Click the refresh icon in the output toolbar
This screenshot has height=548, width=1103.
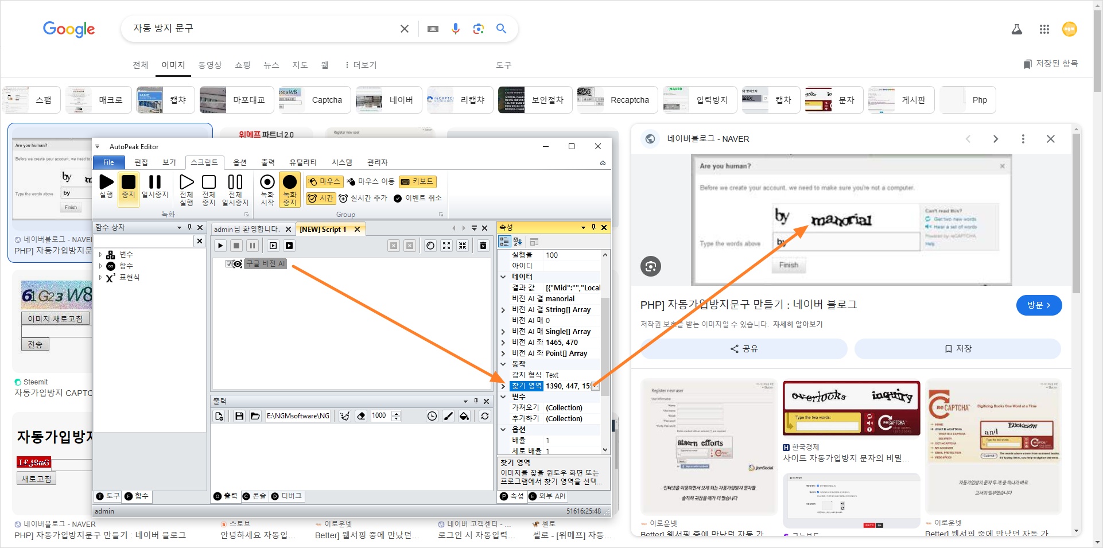(x=485, y=416)
